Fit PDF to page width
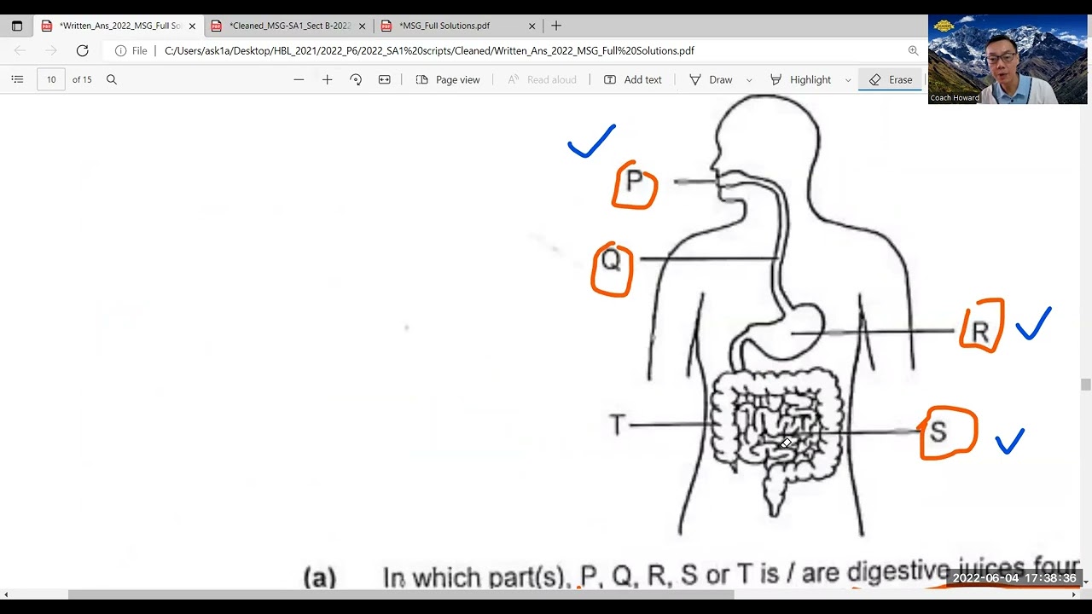The height and width of the screenshot is (614, 1092). 385,79
